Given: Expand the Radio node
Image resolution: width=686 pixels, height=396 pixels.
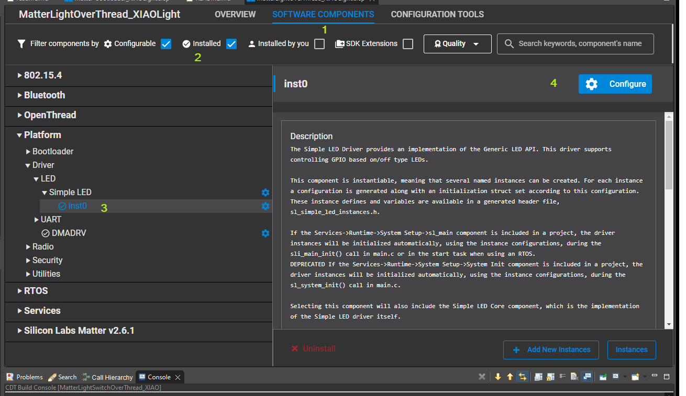Looking at the screenshot, I should (x=28, y=247).
